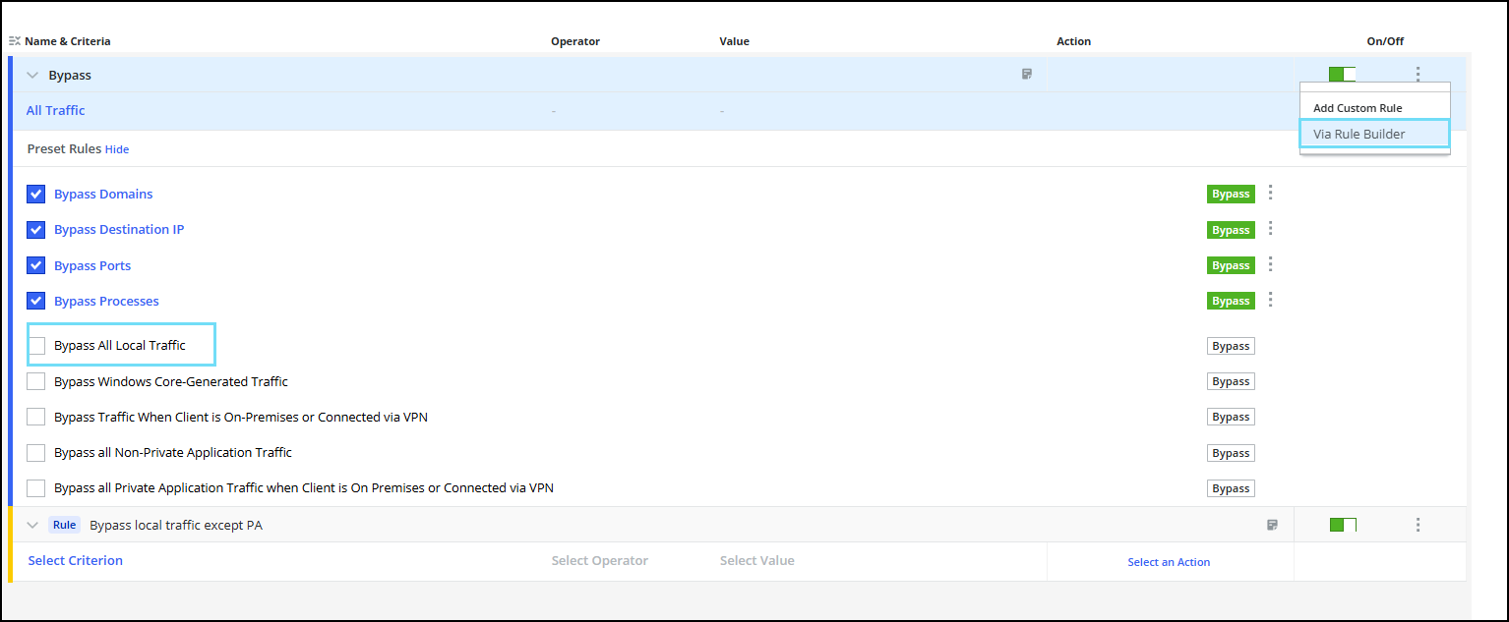The height and width of the screenshot is (622, 1509).
Task: Click Bypass badge for Bypass All Local Traffic
Action: [1231, 346]
